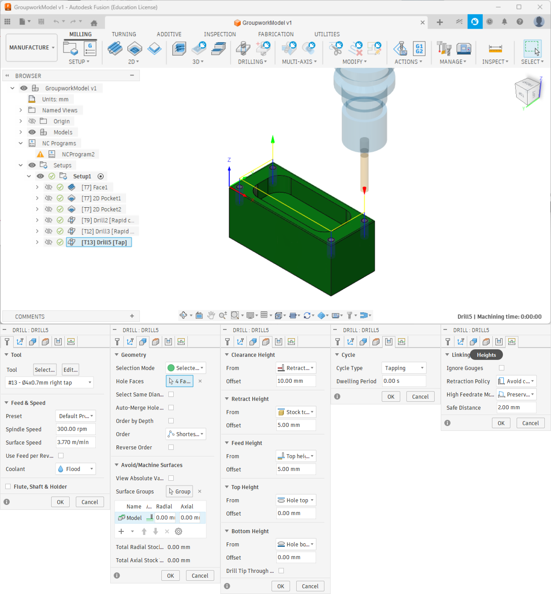The height and width of the screenshot is (594, 551).
Task: Select the G1 G2 post process icon
Action: pyautogui.click(x=419, y=48)
